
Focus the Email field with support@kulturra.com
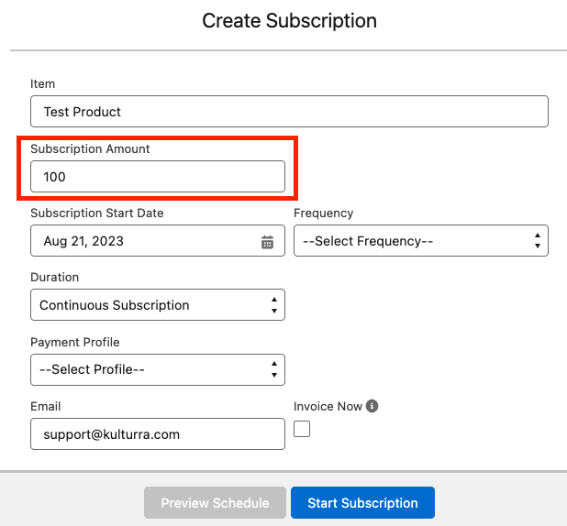pyautogui.click(x=157, y=434)
